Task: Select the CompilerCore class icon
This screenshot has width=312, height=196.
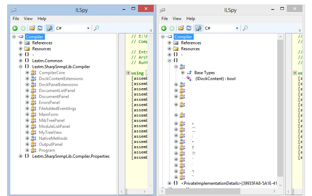Action: pyautogui.click(x=34, y=73)
